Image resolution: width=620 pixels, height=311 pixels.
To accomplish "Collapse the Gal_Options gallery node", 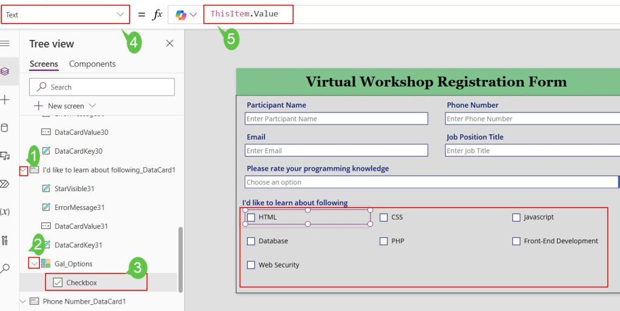I will [35, 264].
